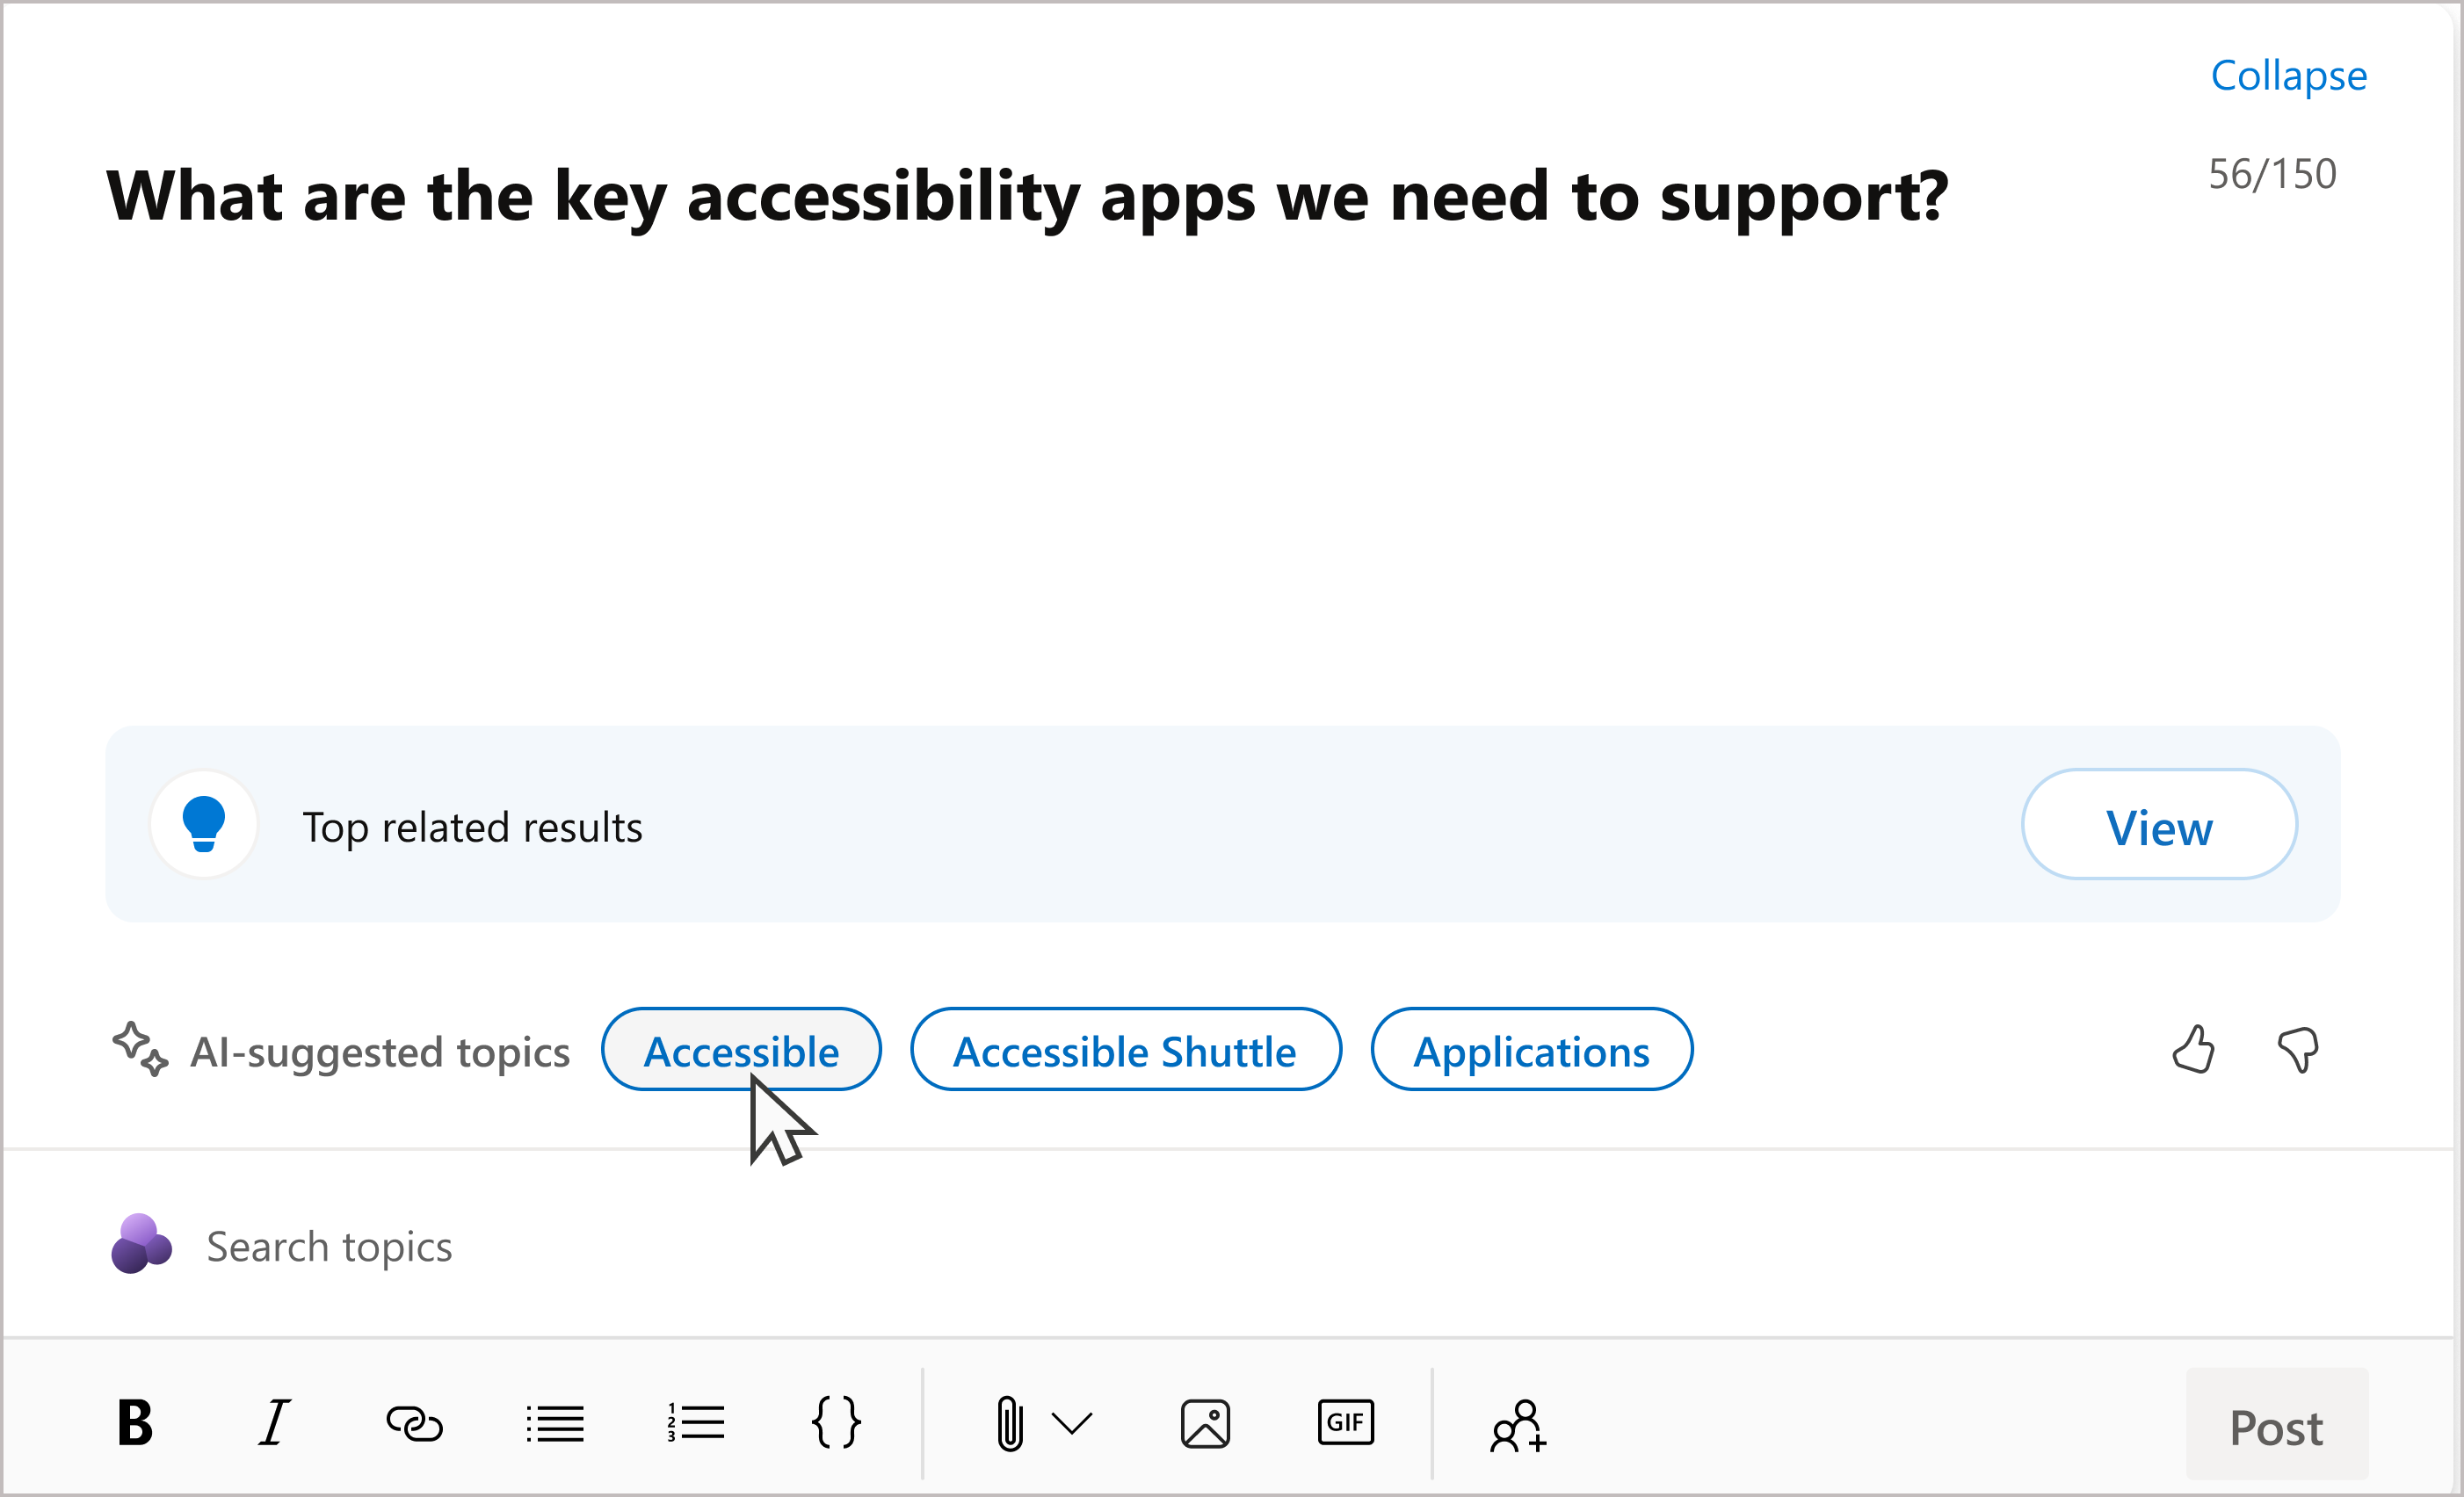2464x1497 pixels.
Task: Select the Accessible Shuttle AI topic tag
Action: (x=1121, y=1050)
